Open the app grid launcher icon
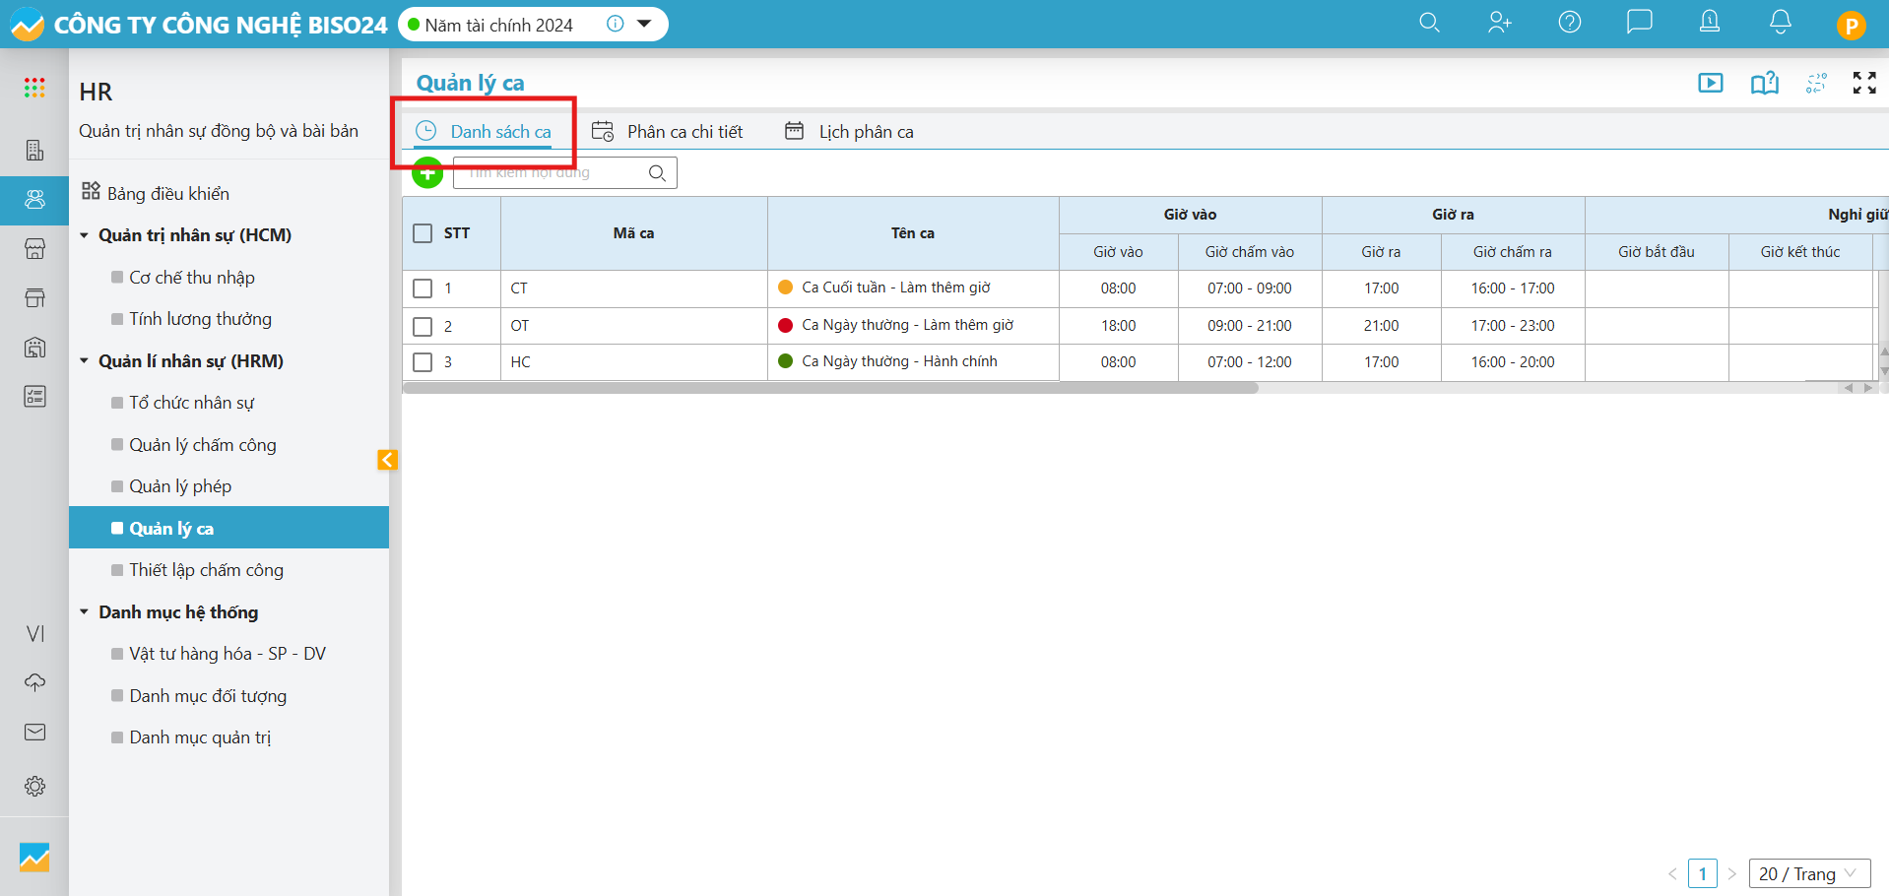1889x896 pixels. pyautogui.click(x=34, y=89)
